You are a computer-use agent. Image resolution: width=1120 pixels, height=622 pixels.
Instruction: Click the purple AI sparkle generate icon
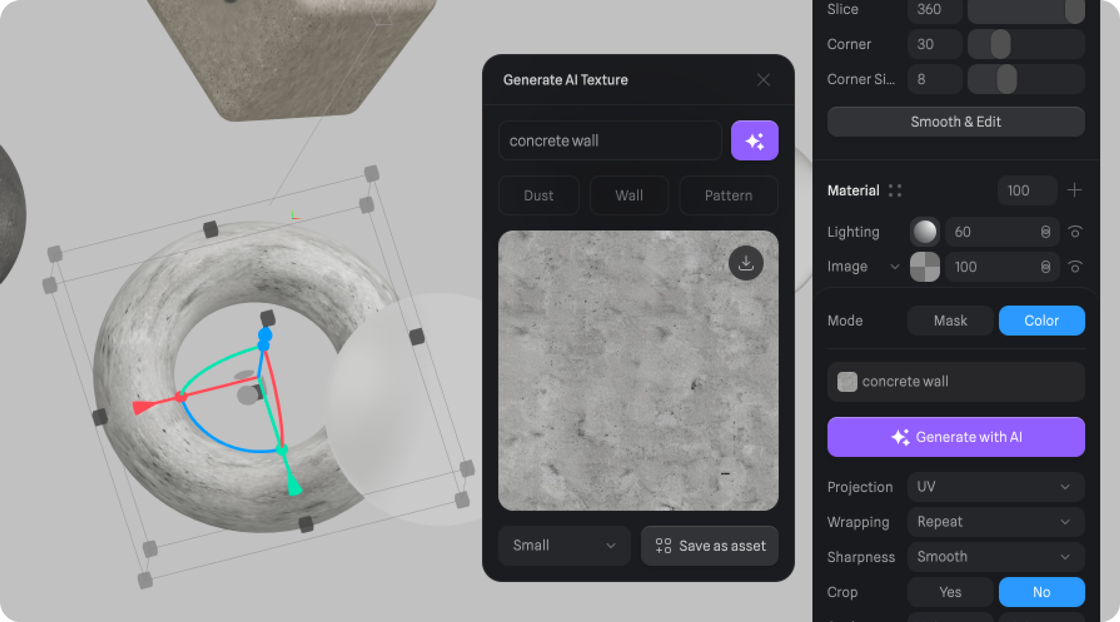[x=754, y=141]
